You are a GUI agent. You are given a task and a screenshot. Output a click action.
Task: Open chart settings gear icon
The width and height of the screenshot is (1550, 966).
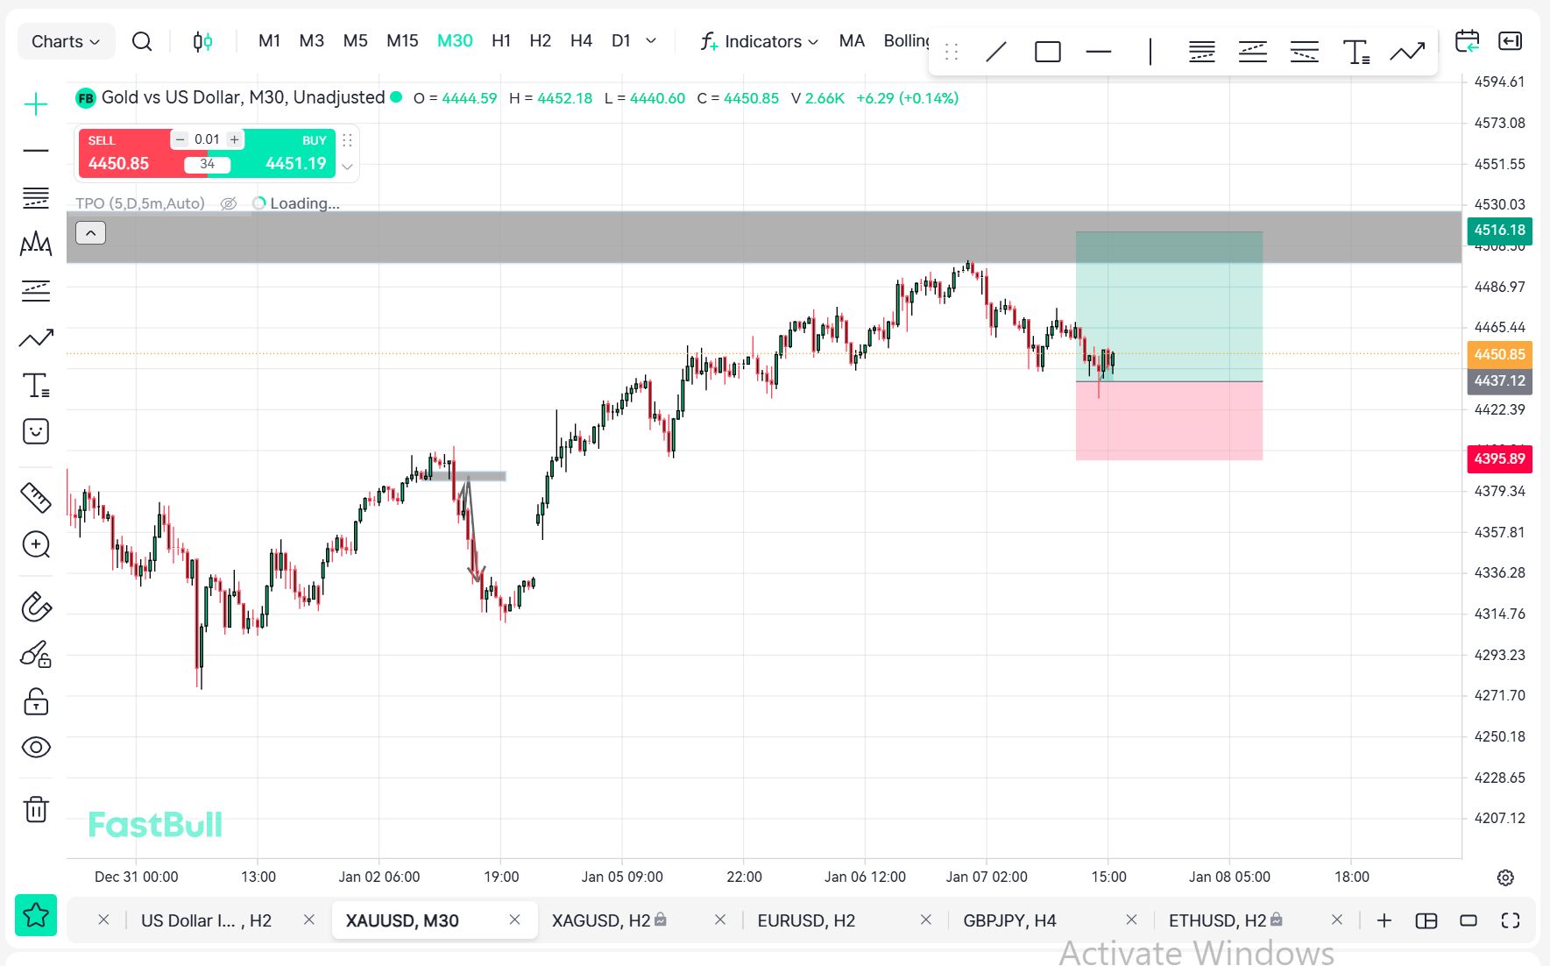point(1505,877)
